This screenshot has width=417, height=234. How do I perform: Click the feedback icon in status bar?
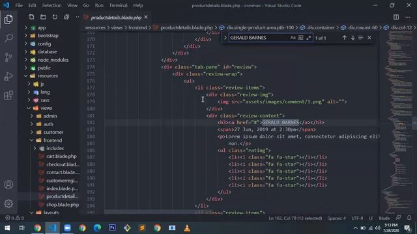[398, 218]
